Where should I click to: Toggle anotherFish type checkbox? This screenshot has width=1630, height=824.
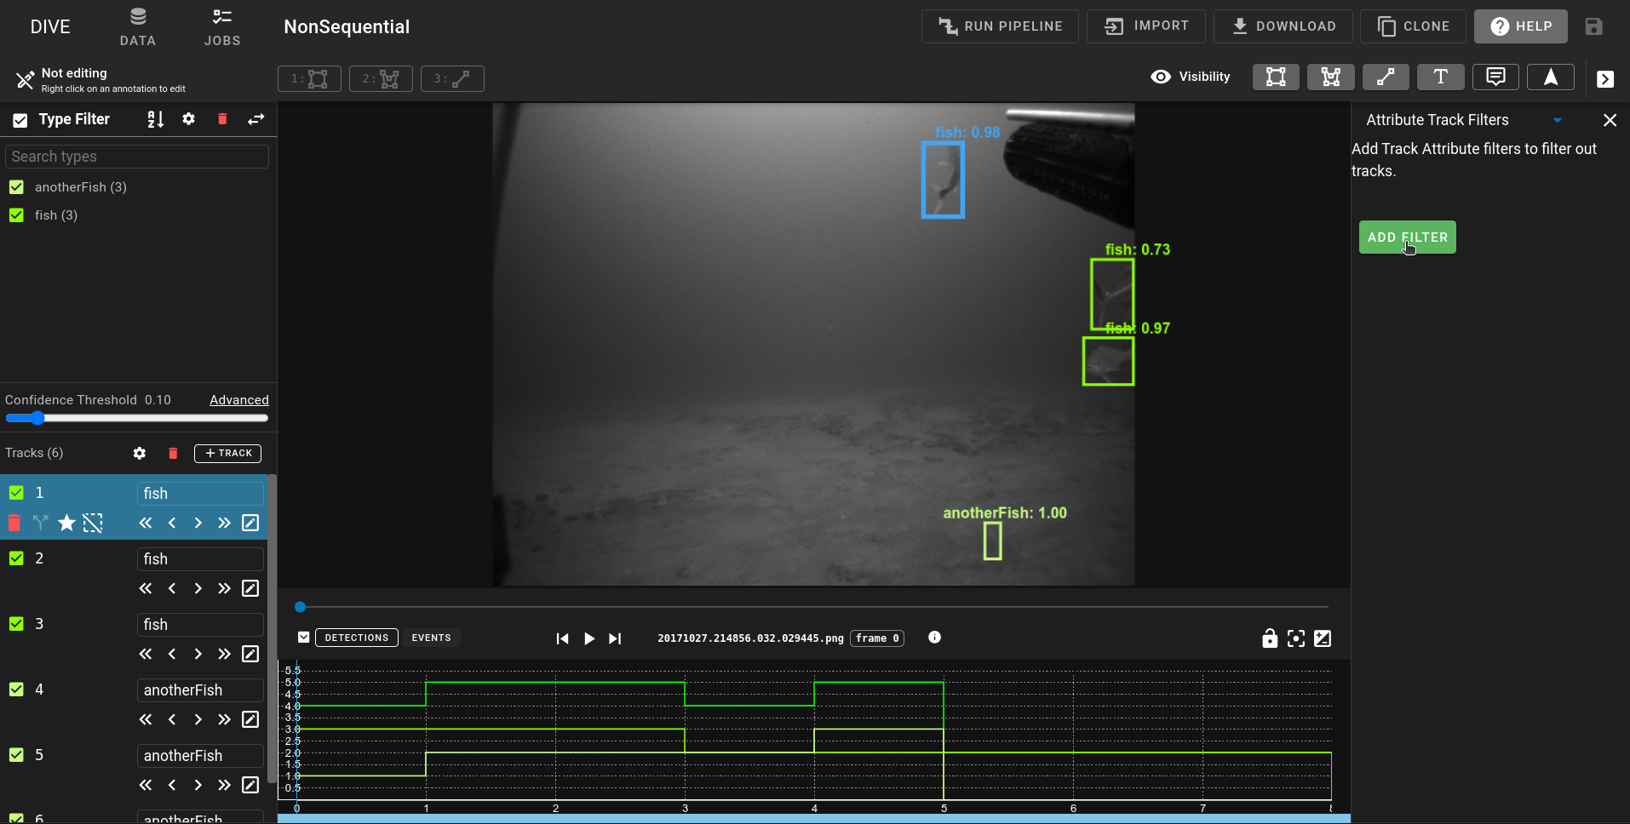[x=16, y=187]
